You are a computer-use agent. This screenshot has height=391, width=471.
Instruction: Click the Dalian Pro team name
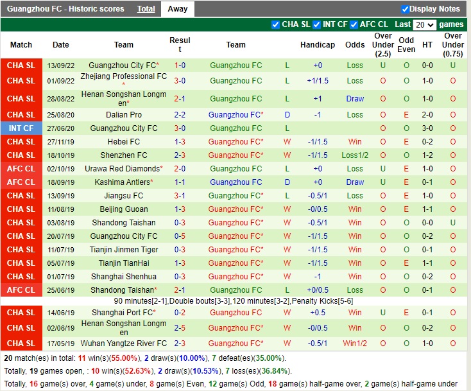[124, 115]
